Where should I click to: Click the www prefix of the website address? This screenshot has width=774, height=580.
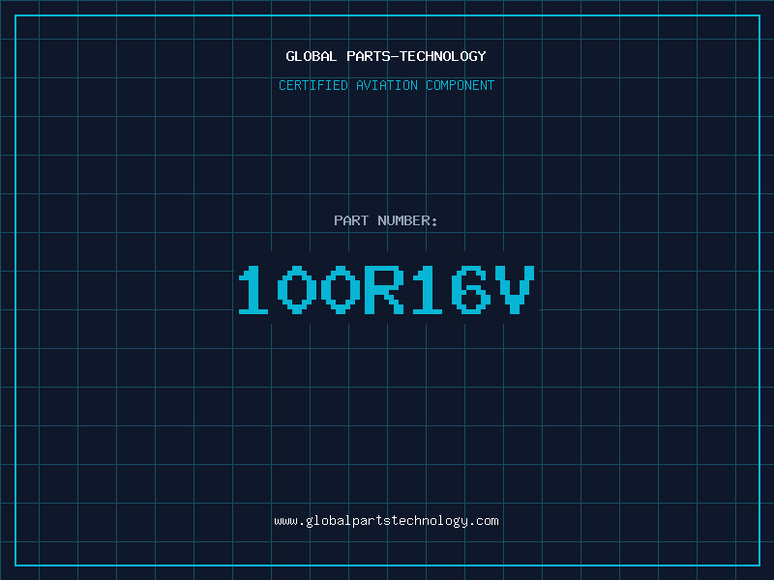pos(285,521)
